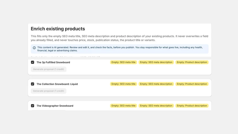238x134 pixels.
Task: Click 'Empty: Product description' badge for Collection Snowboard: Liquid
Action: coord(192,84)
